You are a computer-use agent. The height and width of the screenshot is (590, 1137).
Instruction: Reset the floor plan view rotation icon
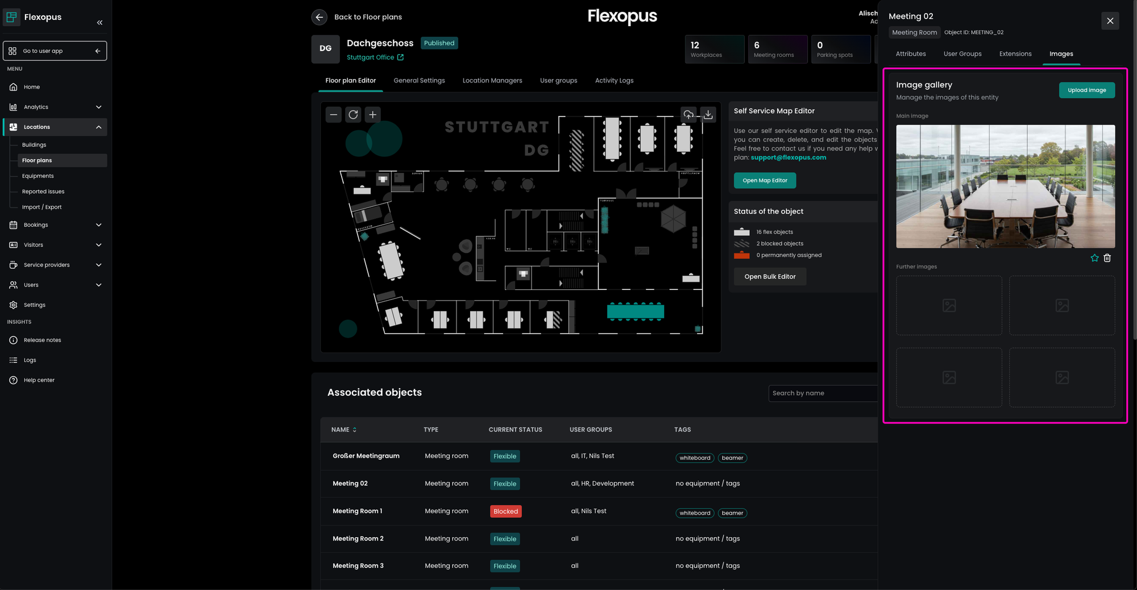tap(353, 115)
